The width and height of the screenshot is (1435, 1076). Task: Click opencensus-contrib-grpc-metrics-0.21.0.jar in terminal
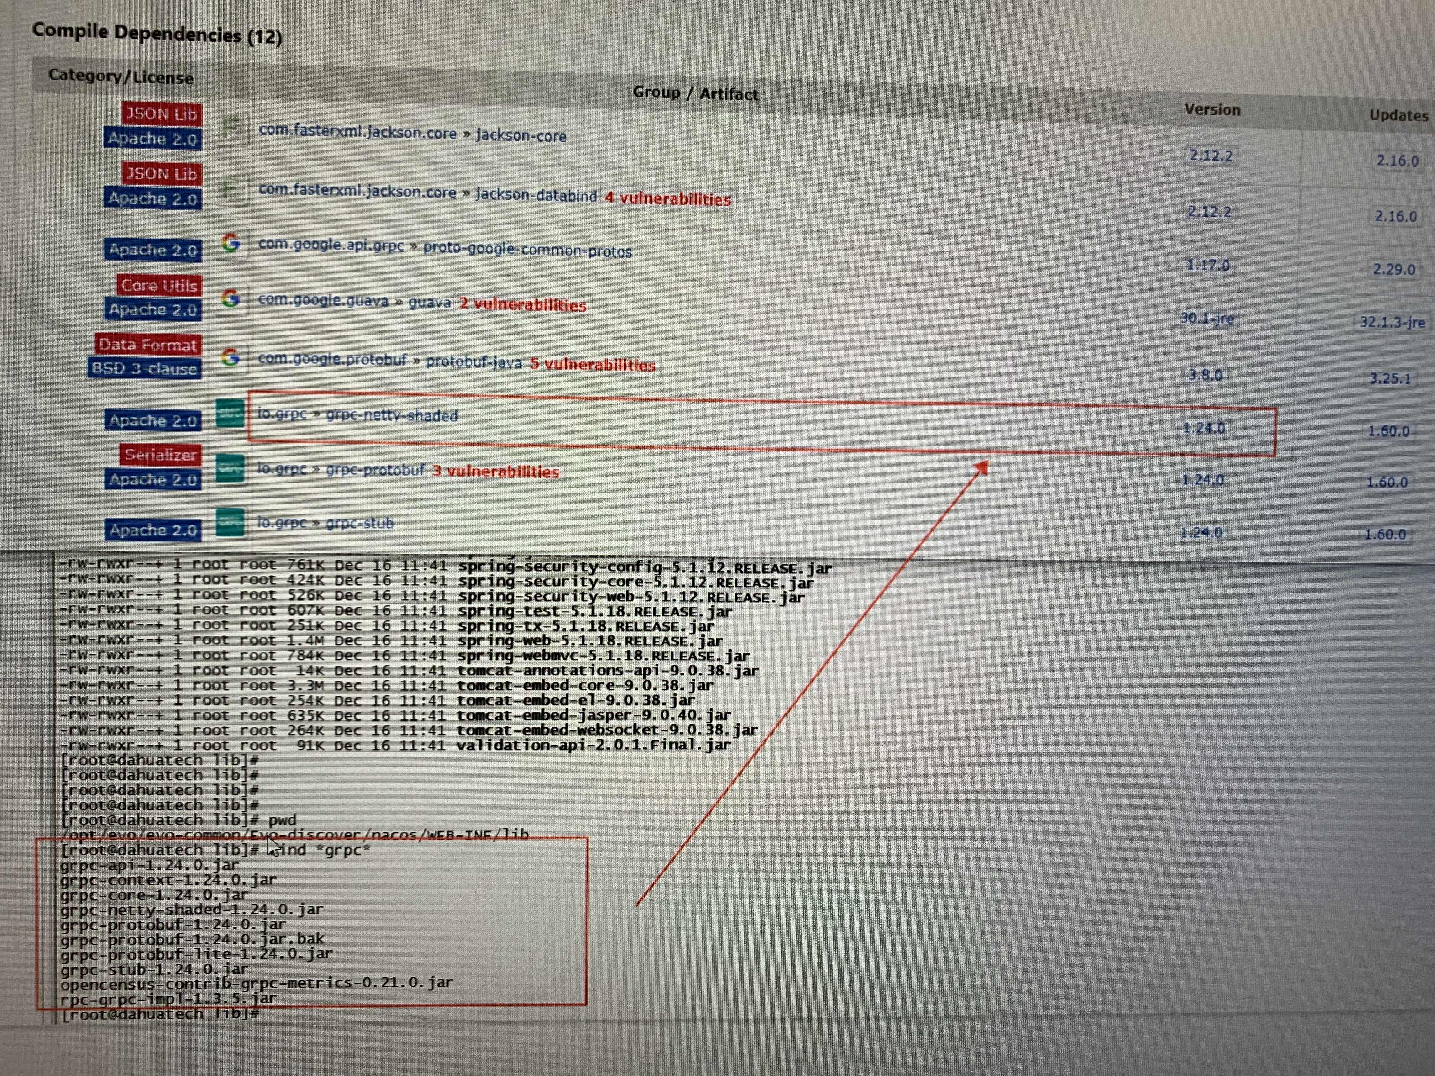pos(256,983)
